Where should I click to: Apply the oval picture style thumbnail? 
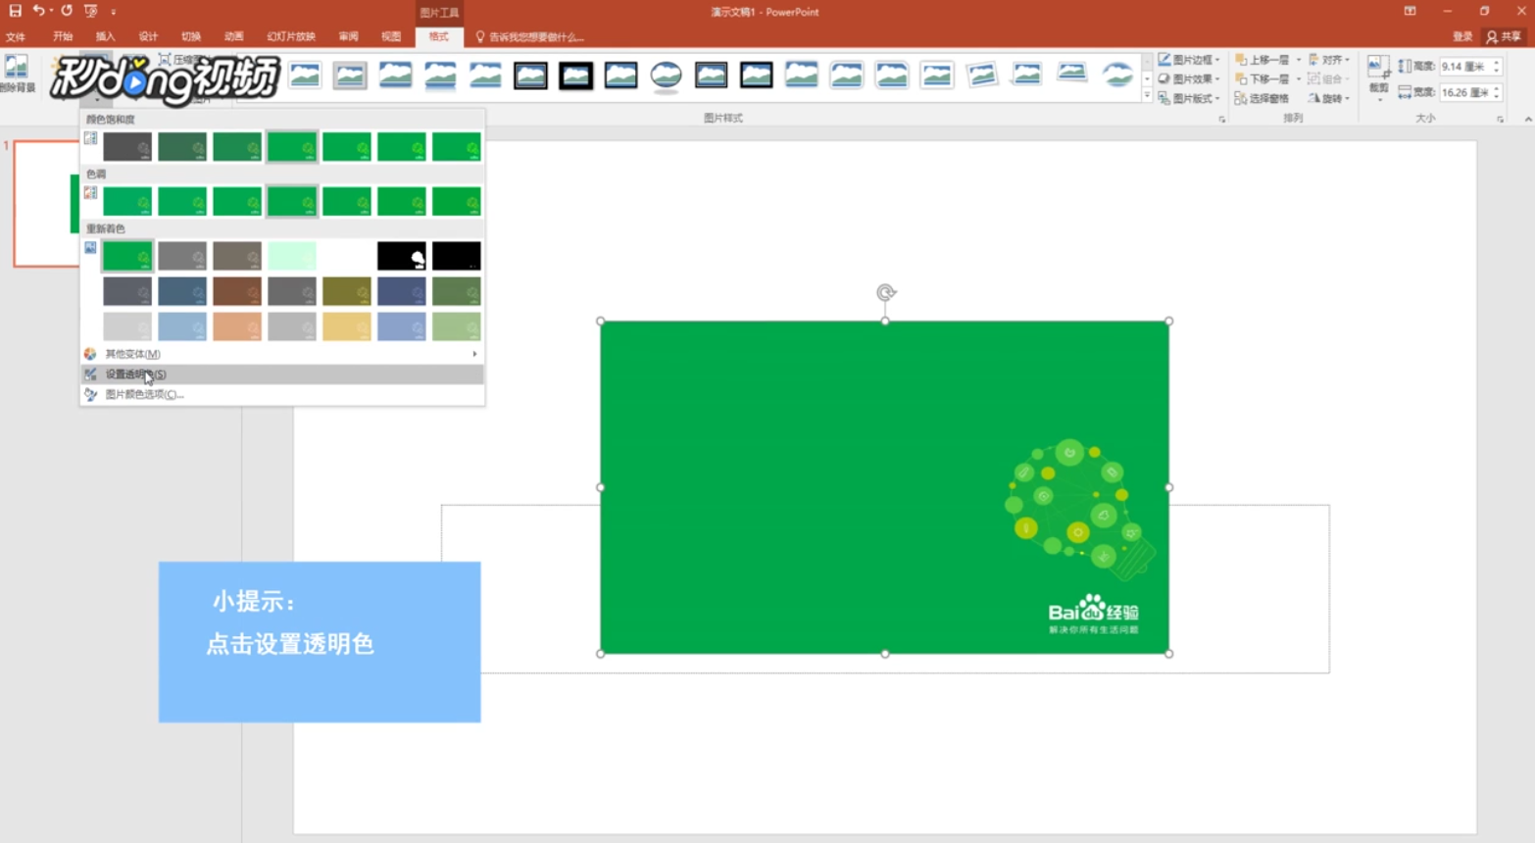coord(666,74)
